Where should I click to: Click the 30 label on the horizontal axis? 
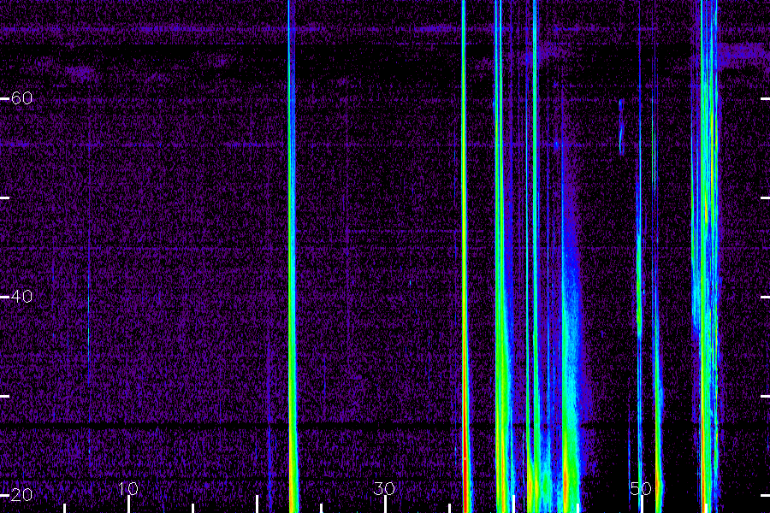tap(384, 488)
